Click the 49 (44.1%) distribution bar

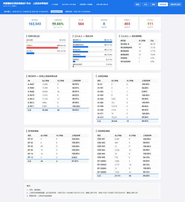pyautogui.click(x=92, y=42)
